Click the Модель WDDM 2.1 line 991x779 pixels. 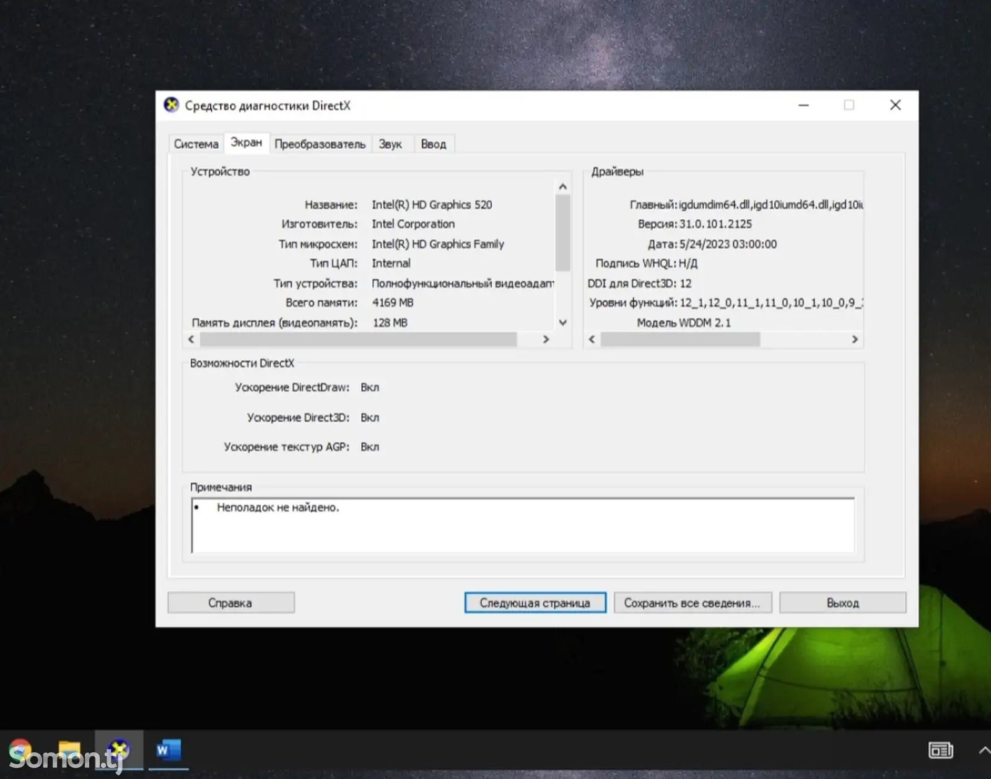[x=684, y=323]
